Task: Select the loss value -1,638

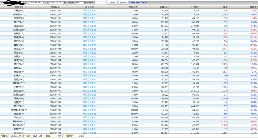Action: pyautogui.click(x=225, y=122)
